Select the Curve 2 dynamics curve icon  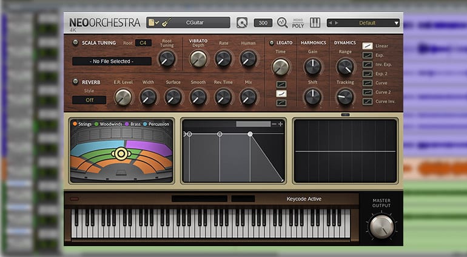367,92
